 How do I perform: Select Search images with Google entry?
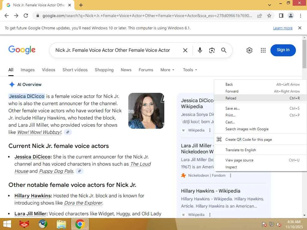point(261,129)
